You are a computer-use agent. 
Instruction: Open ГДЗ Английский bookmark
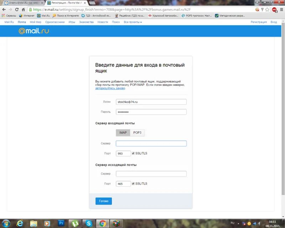[96, 16]
